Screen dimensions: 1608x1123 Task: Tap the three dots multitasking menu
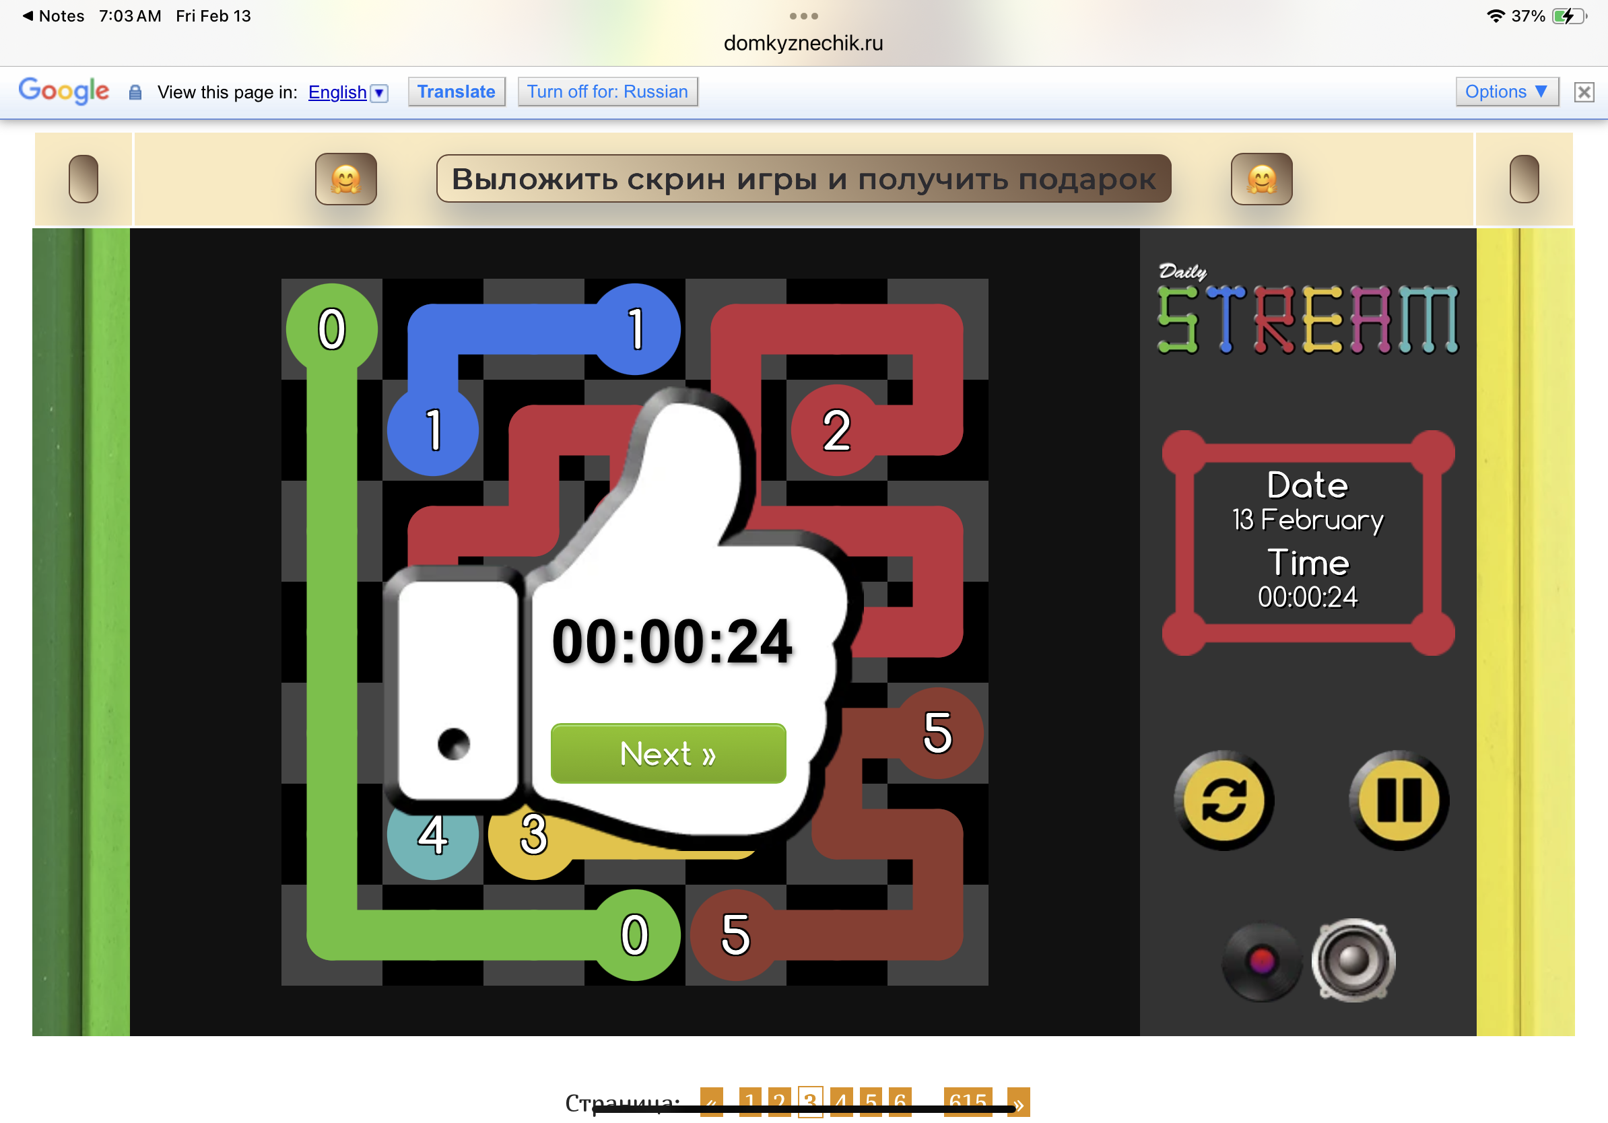pyautogui.click(x=803, y=15)
